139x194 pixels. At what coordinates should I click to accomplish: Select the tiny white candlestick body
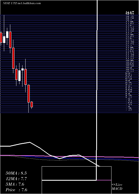pos(23,69)
